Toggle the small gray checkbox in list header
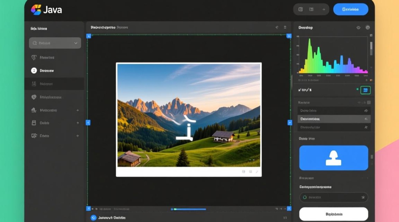Image resolution: width=399 pixels, height=222 pixels. pos(369,102)
